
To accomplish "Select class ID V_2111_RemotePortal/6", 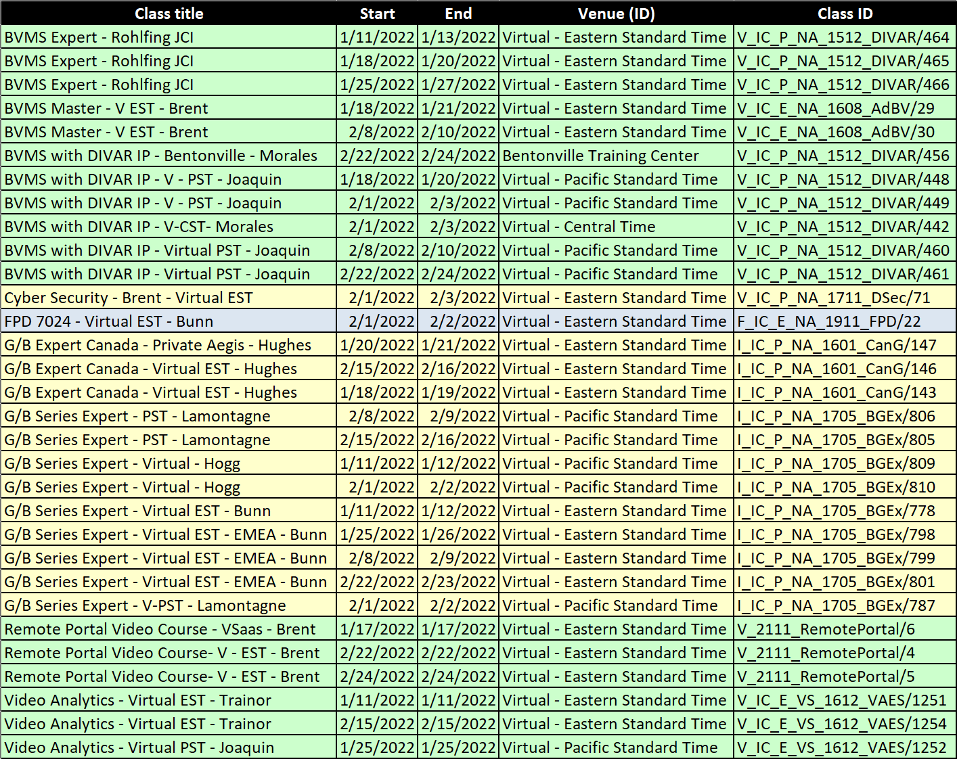I will pyautogui.click(x=845, y=629).
